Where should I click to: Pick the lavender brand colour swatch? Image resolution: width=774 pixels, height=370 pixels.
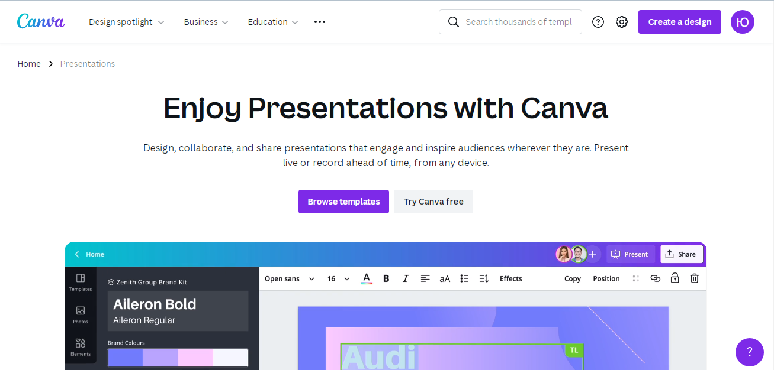pos(160,358)
